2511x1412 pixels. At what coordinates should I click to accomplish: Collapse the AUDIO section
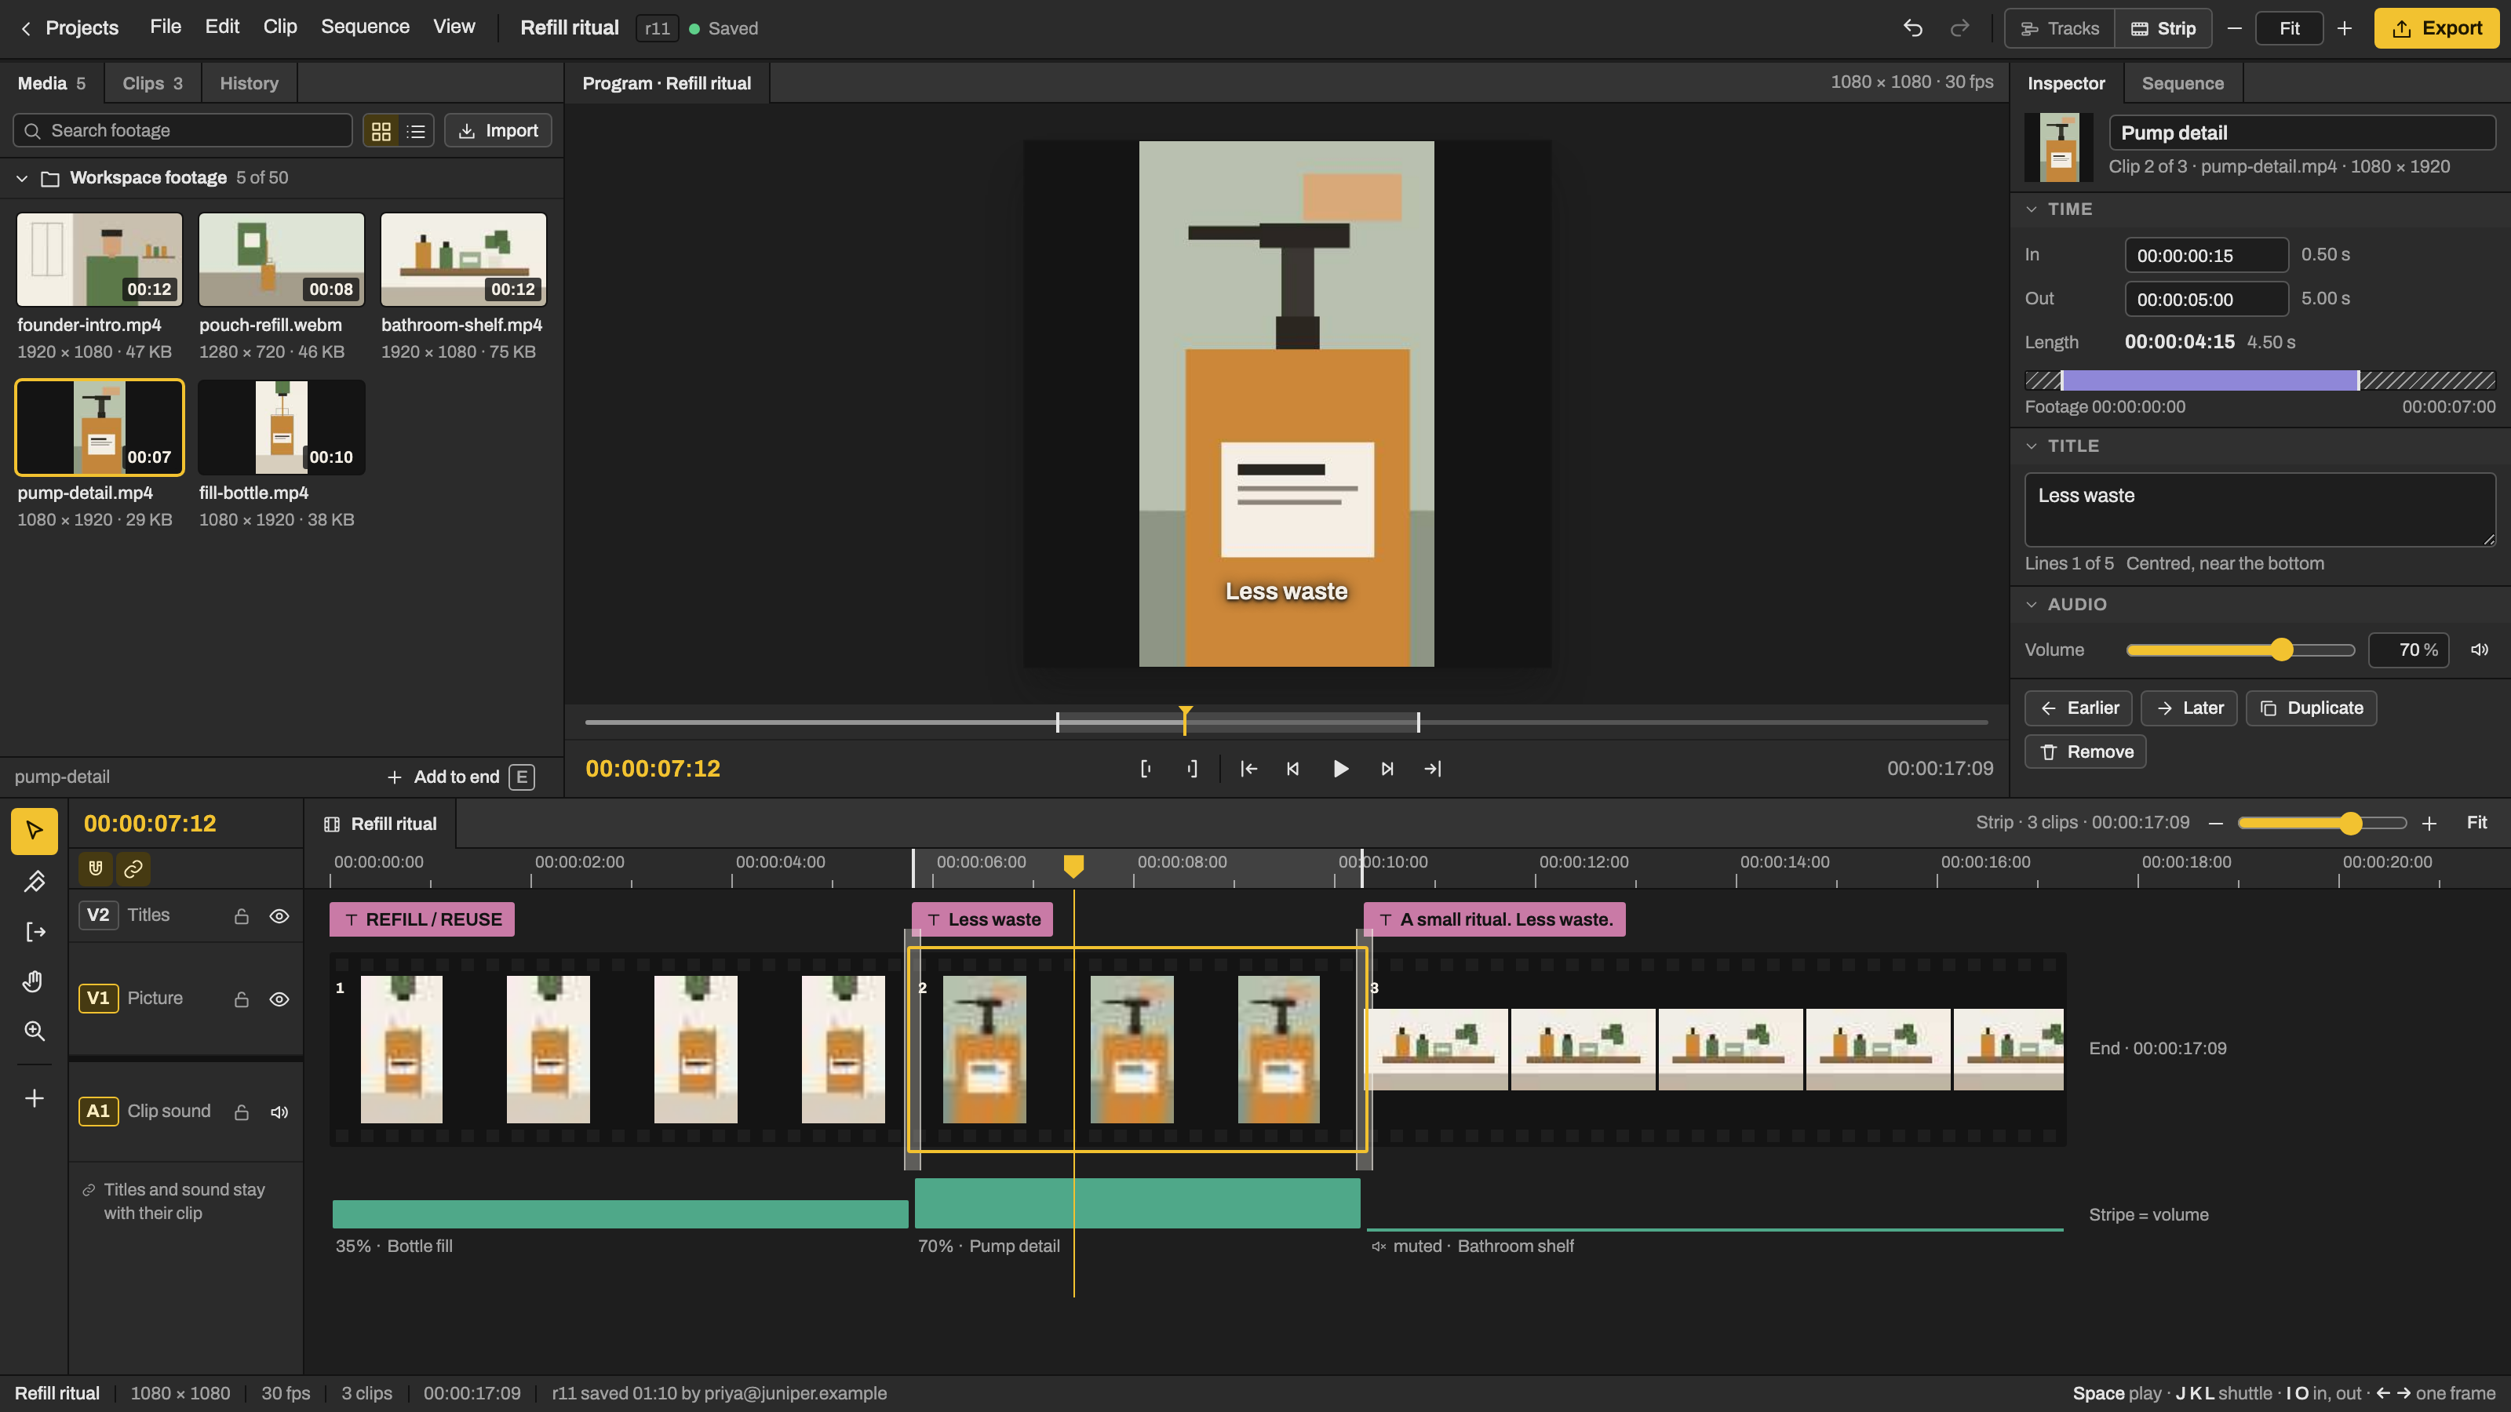(x=2032, y=605)
